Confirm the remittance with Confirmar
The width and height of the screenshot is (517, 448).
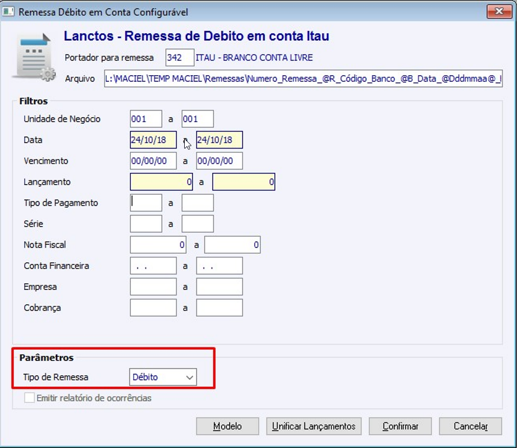pyautogui.click(x=400, y=426)
